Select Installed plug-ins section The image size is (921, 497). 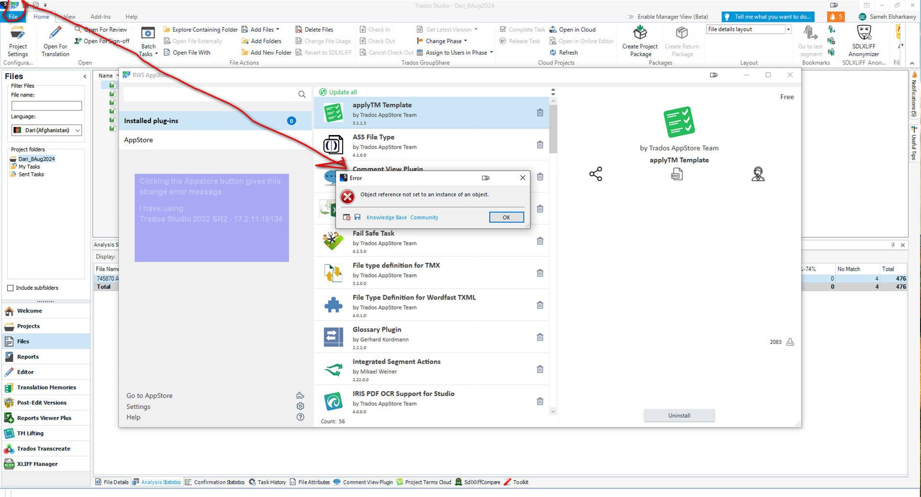(x=215, y=121)
